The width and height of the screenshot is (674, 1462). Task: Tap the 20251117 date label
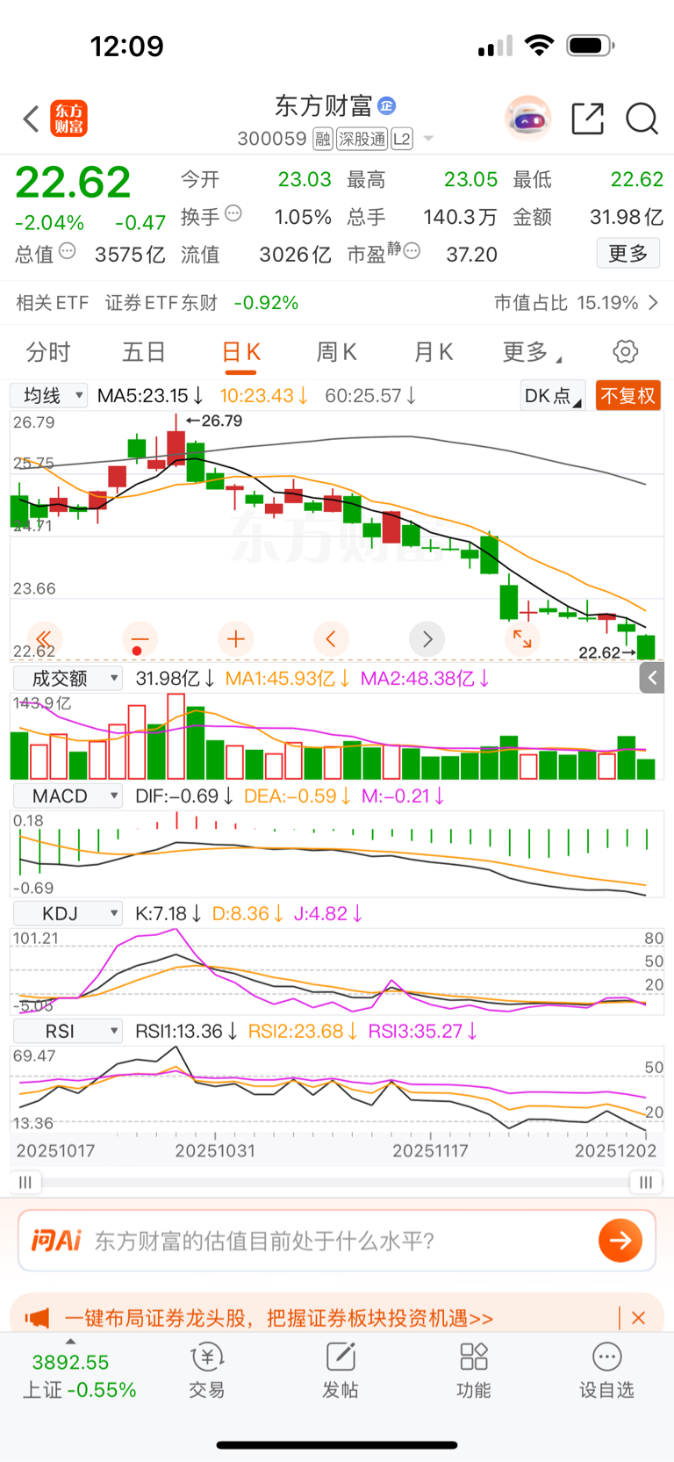[430, 1150]
